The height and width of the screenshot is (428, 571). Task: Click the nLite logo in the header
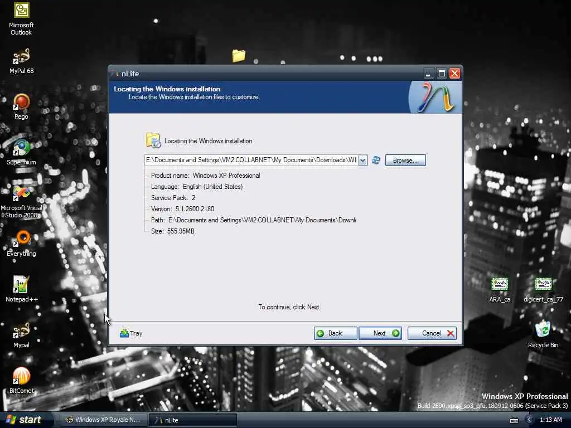pos(435,97)
